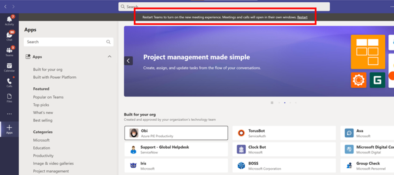This screenshot has width=394, height=175.
Task: Select the Microsoft category
Action: click(41, 140)
